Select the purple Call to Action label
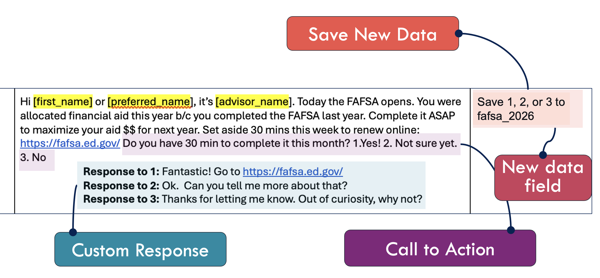Screen dimensions: 600x278 pos(440,249)
